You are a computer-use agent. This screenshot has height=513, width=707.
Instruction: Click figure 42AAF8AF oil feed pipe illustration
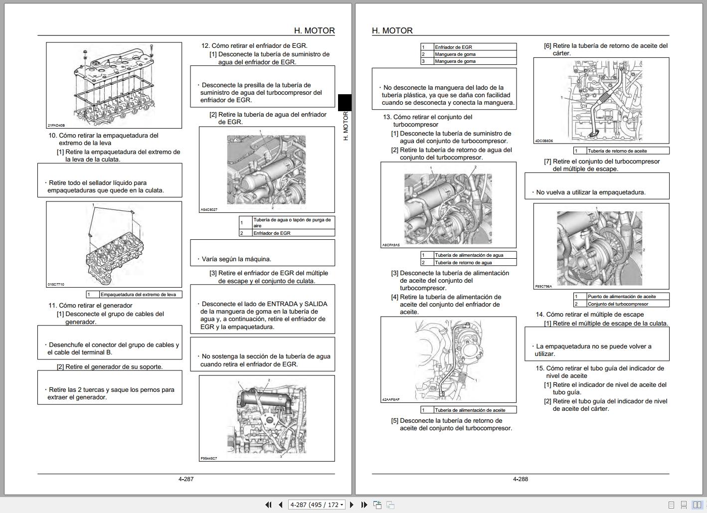[x=448, y=360]
